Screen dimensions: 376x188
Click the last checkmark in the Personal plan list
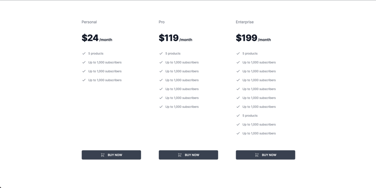tap(84, 80)
